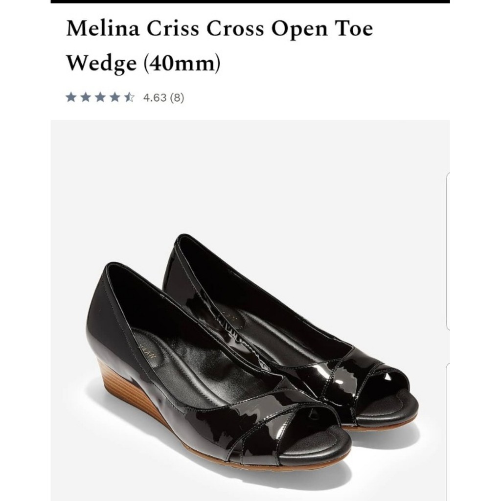The height and width of the screenshot is (501, 501).
Task: Click the black bar at the top
Action: pos(250,2)
